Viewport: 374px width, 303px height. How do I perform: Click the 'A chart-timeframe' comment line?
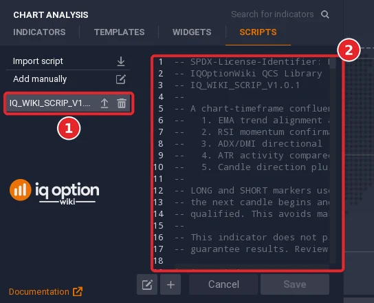(x=252, y=109)
